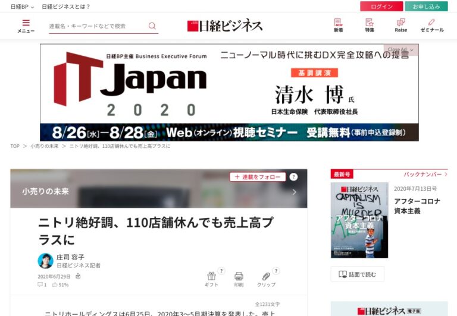The width and height of the screenshot is (457, 316).
Task: Click the 誌面で読む button
Action: tap(357, 274)
